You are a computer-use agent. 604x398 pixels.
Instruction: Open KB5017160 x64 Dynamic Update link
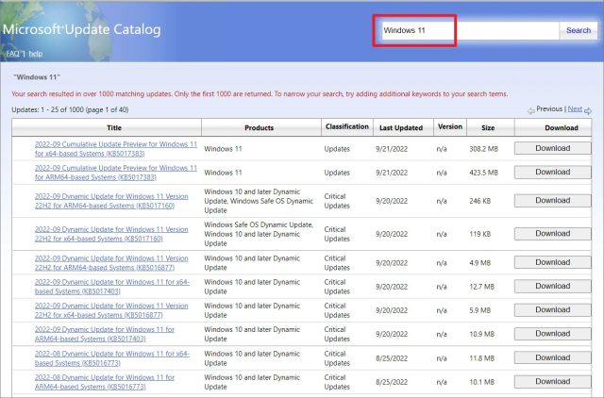pyautogui.click(x=111, y=234)
